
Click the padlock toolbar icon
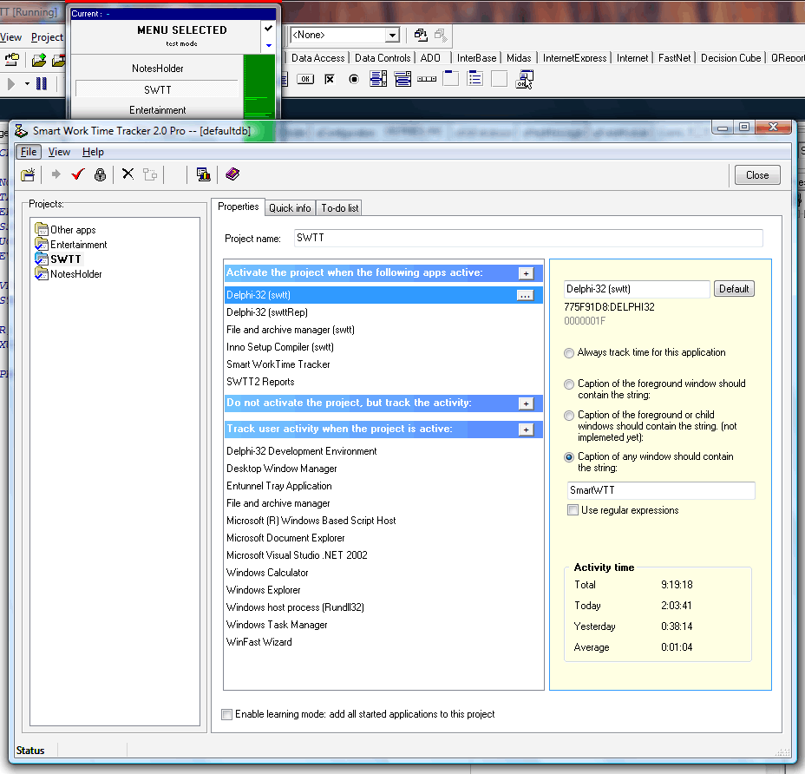click(100, 174)
